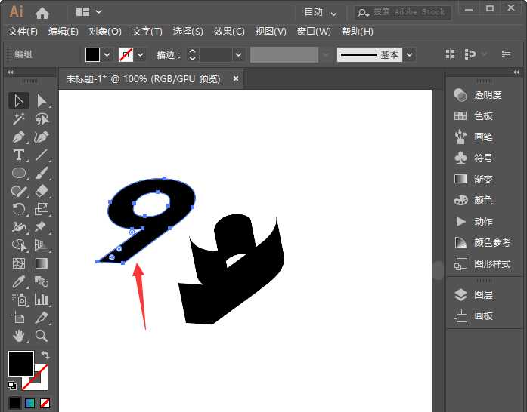The image size is (527, 412).
Task: Select the Eyedropper tool
Action: [20, 281]
